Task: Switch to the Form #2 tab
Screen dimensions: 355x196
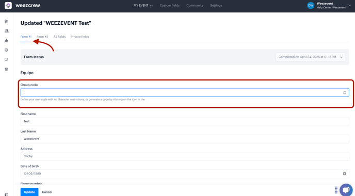Action: click(42, 37)
